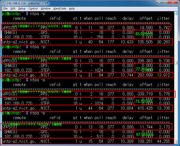The height and width of the screenshot is (146, 180).
Task: Open the Control menu
Action: tap(33, 9)
